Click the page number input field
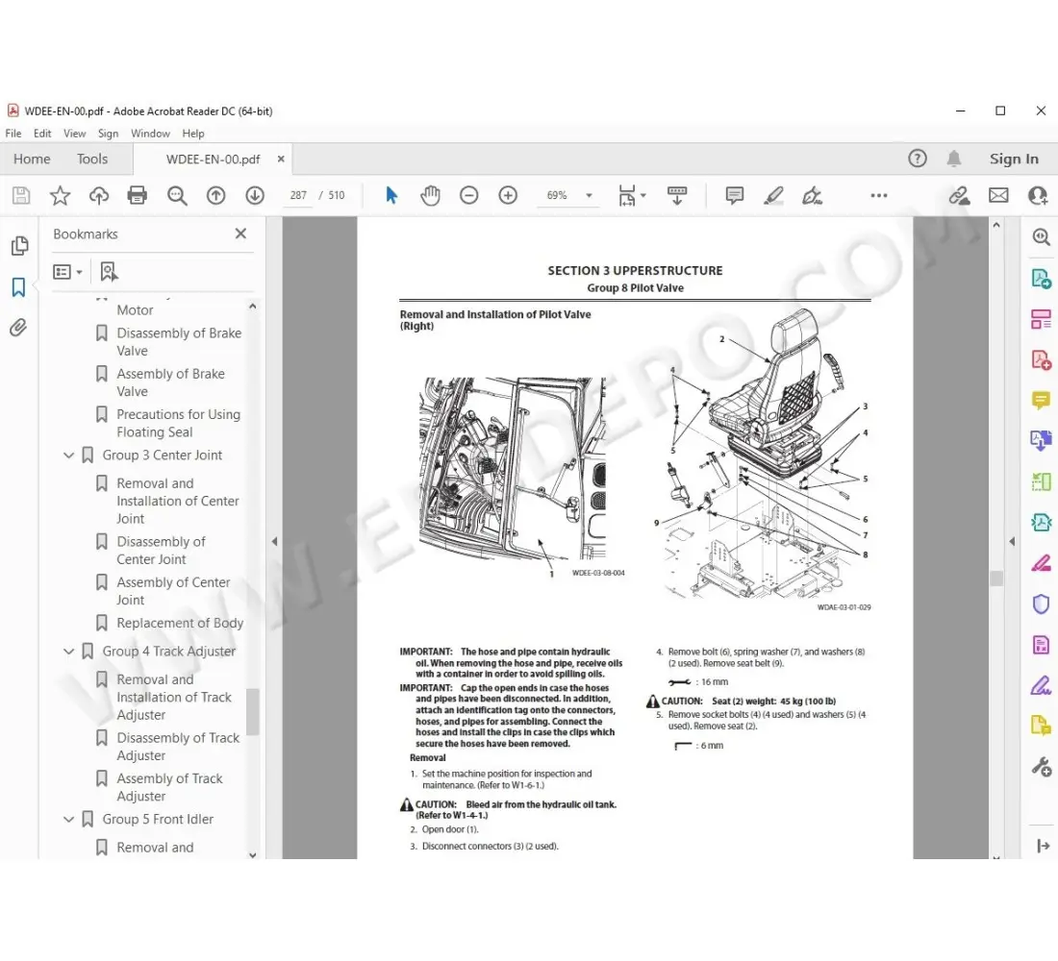Screen dimensions: 1058x961 coord(297,195)
